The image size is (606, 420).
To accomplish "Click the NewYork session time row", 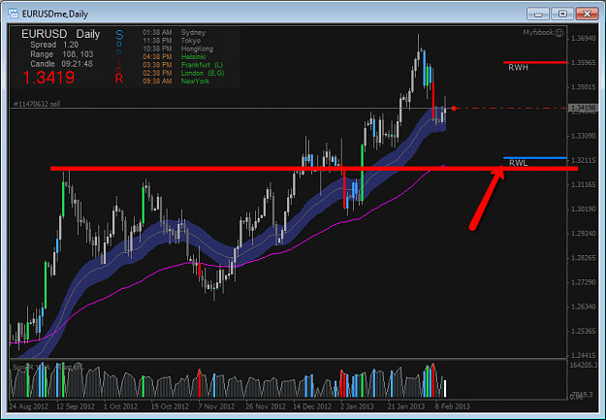I will [x=175, y=81].
